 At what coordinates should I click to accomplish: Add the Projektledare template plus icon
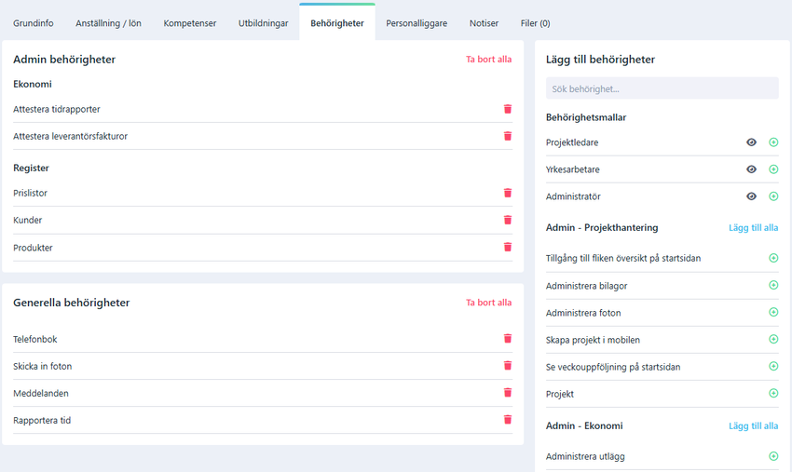[x=773, y=142]
